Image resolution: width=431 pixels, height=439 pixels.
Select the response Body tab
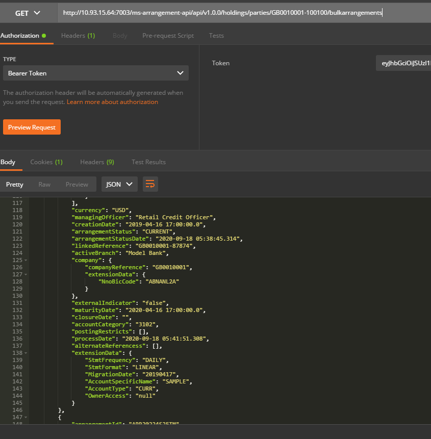[x=8, y=162]
